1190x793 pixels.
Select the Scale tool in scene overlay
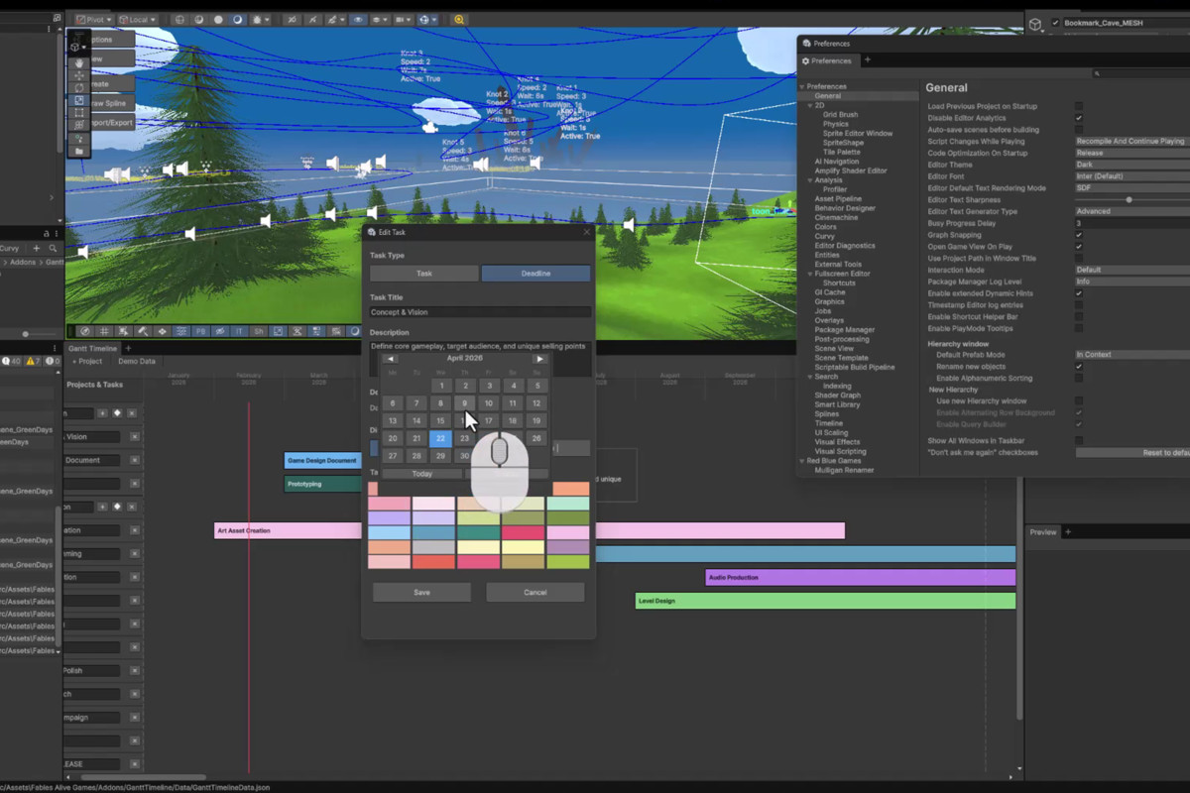coord(79,100)
